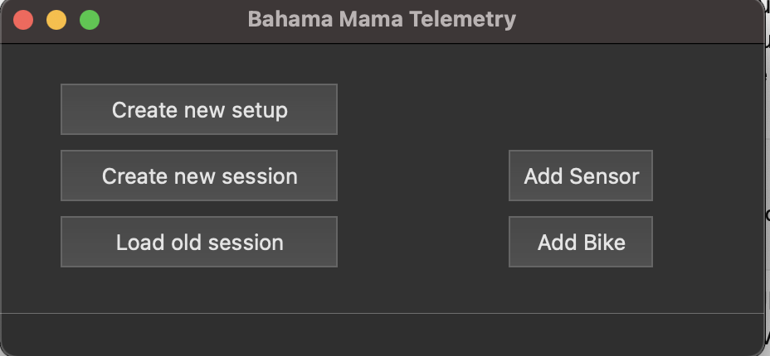Click the Add Sensor button
The image size is (770, 356).
pyautogui.click(x=581, y=176)
